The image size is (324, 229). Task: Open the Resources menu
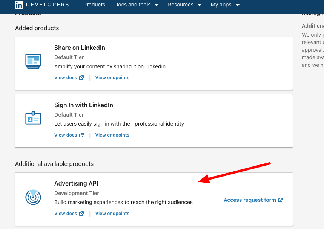(x=181, y=5)
